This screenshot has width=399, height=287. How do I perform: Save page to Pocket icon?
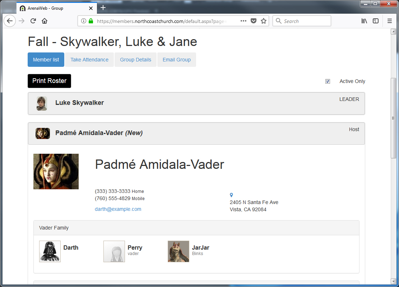click(254, 21)
